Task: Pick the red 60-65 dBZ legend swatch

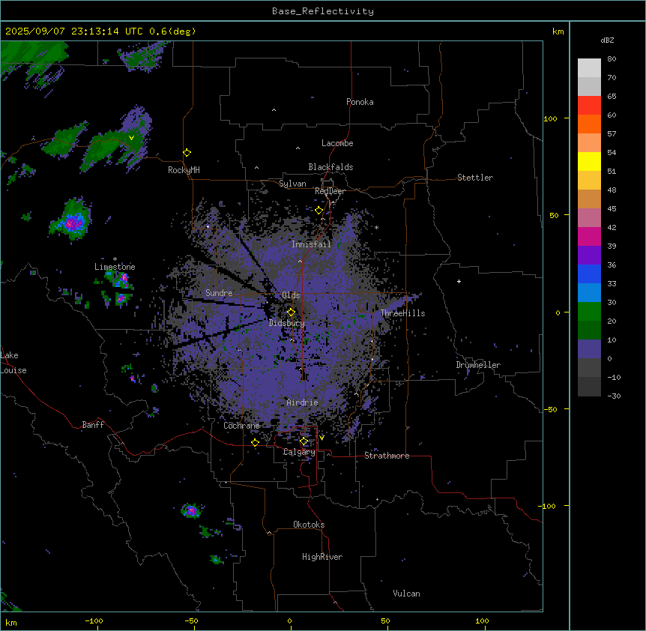Action: click(589, 106)
